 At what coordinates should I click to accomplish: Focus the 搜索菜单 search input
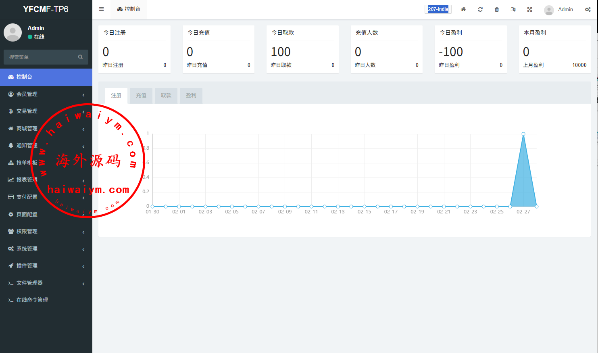pyautogui.click(x=40, y=57)
